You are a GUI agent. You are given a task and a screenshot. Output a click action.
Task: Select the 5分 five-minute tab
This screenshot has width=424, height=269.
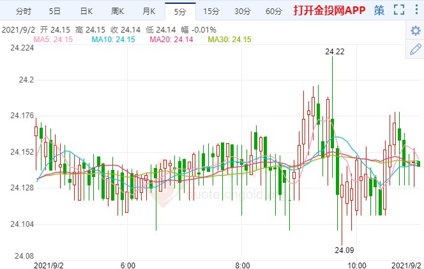(179, 11)
